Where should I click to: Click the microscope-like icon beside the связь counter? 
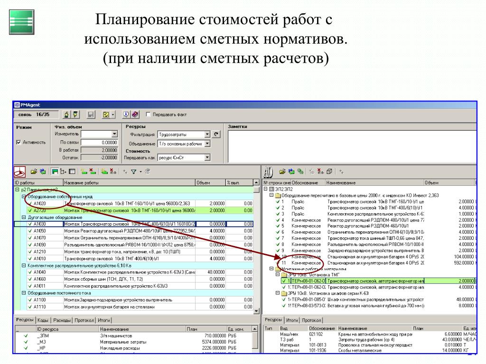66,115
